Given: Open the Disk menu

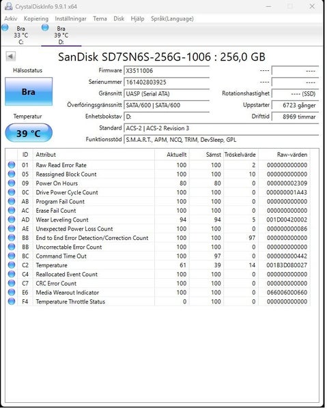Looking at the screenshot, I should (119, 19).
